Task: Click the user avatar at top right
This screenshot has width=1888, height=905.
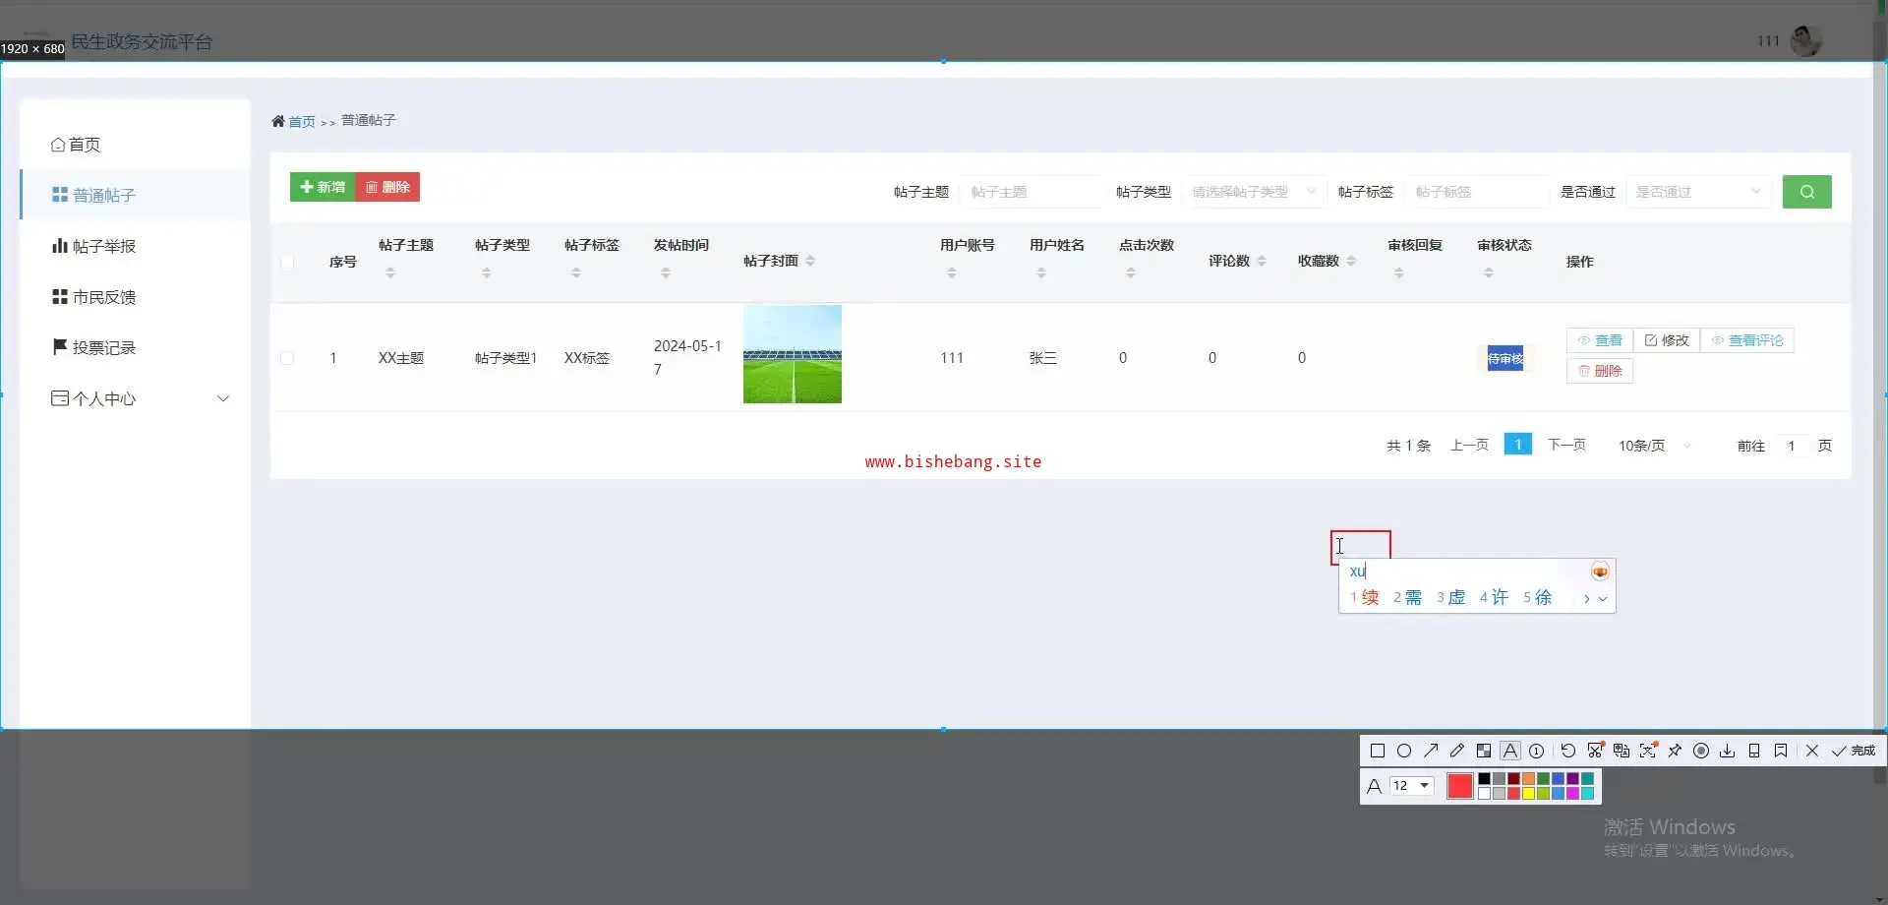Action: tap(1806, 41)
